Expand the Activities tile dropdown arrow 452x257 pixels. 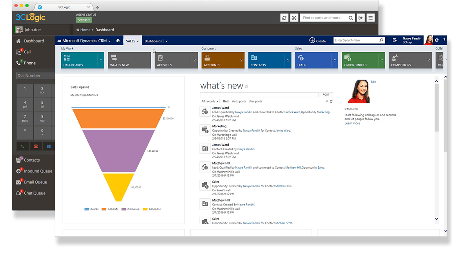click(195, 61)
